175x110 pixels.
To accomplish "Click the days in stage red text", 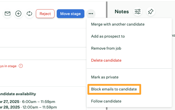I will click(x=8, y=66).
